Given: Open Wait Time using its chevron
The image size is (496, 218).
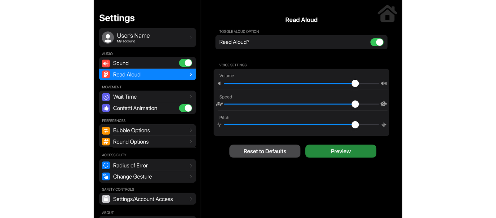Looking at the screenshot, I should [x=191, y=97].
